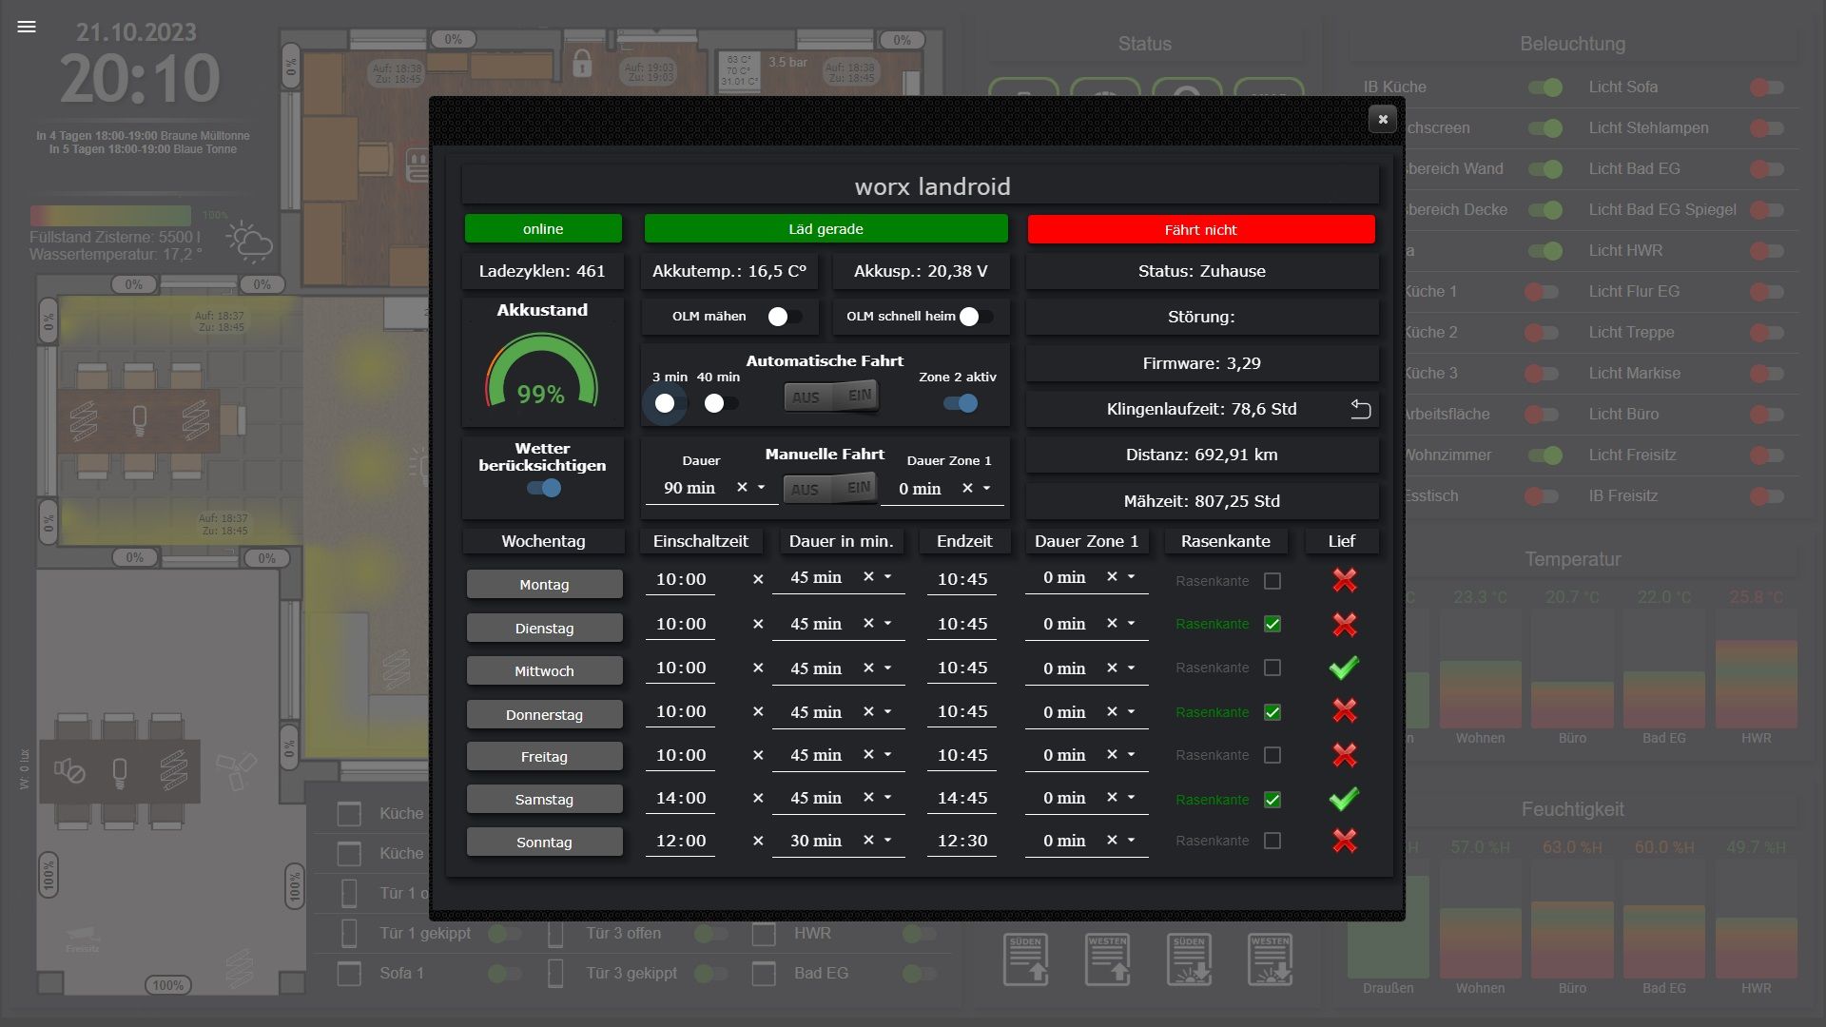Close the worx landroid dialog
1826x1027 pixels.
(1383, 119)
